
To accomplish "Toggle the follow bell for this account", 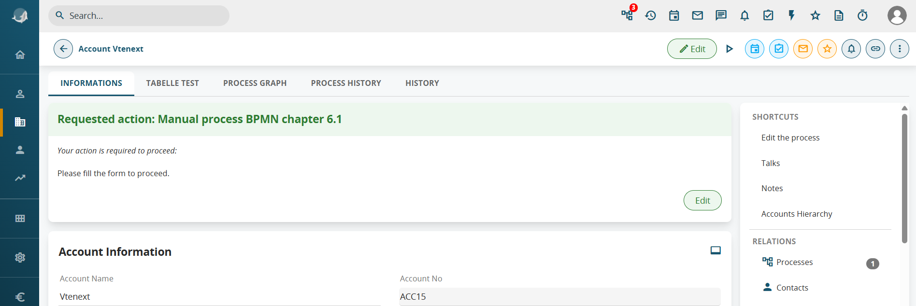I will (x=851, y=49).
